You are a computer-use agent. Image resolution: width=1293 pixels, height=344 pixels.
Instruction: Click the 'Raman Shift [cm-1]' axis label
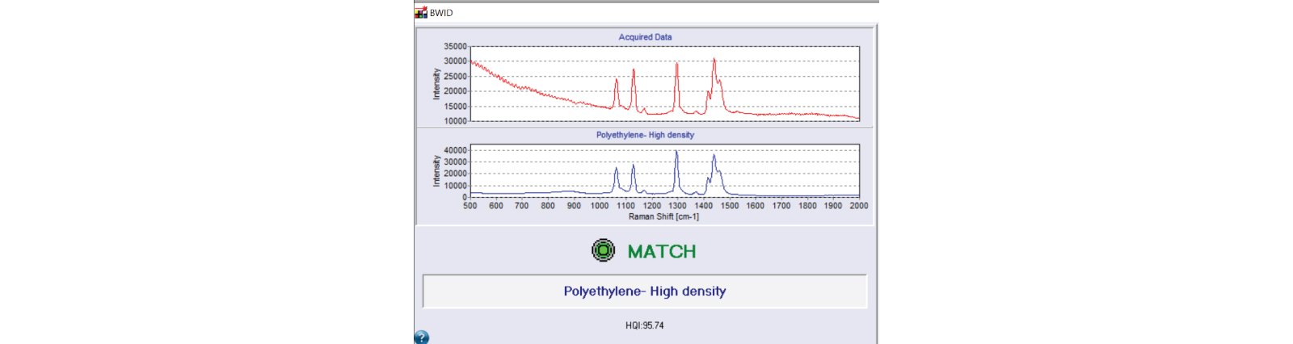(663, 216)
